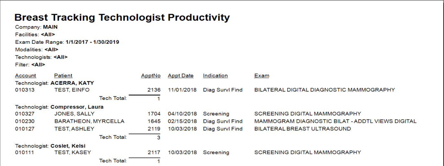Image resolution: width=444 pixels, height=166 pixels.
Task: Select account number 010313
Action: pyautogui.click(x=24, y=90)
